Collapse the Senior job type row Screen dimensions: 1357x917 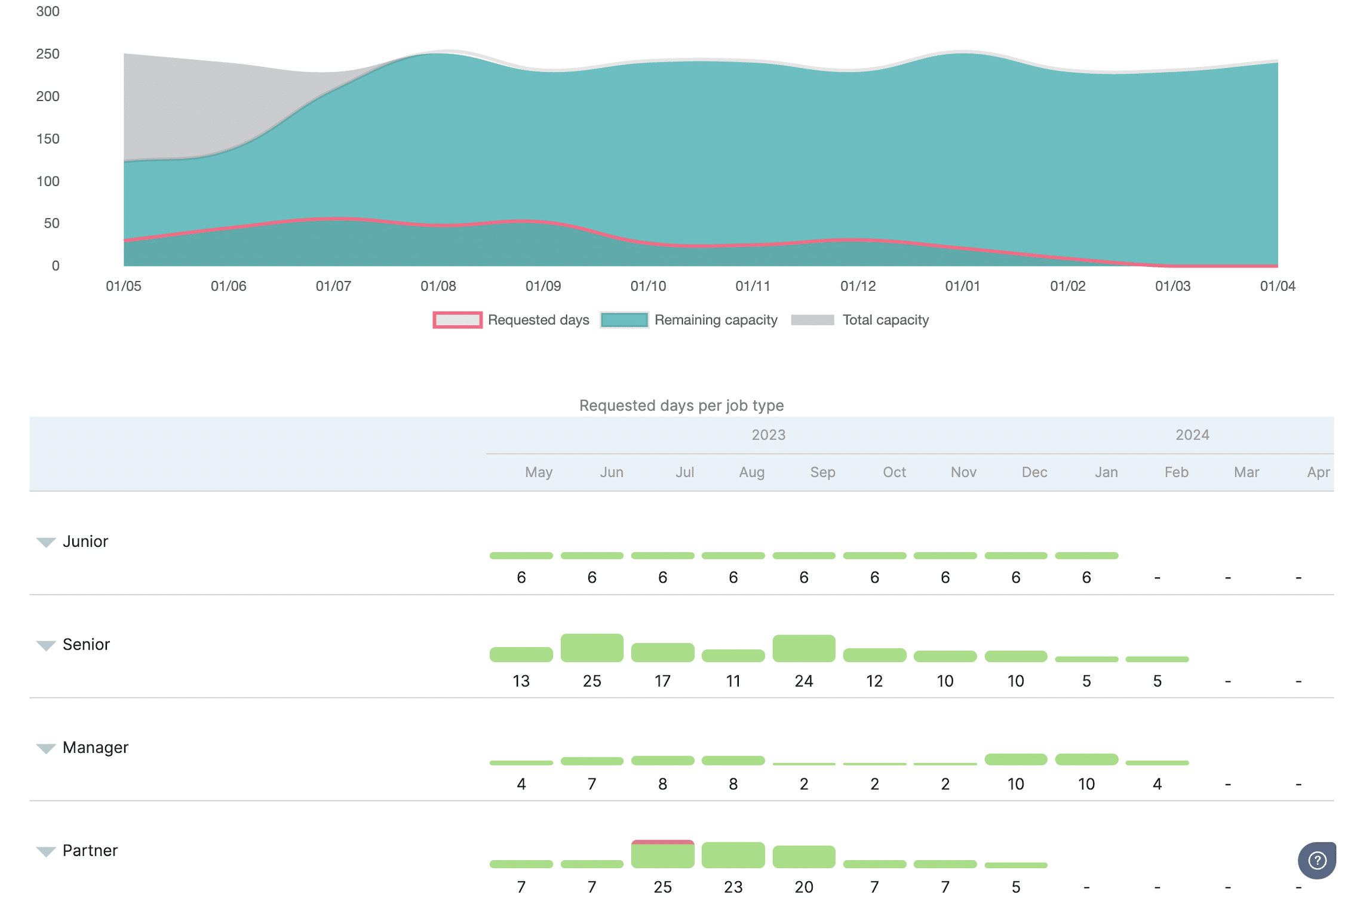(46, 645)
